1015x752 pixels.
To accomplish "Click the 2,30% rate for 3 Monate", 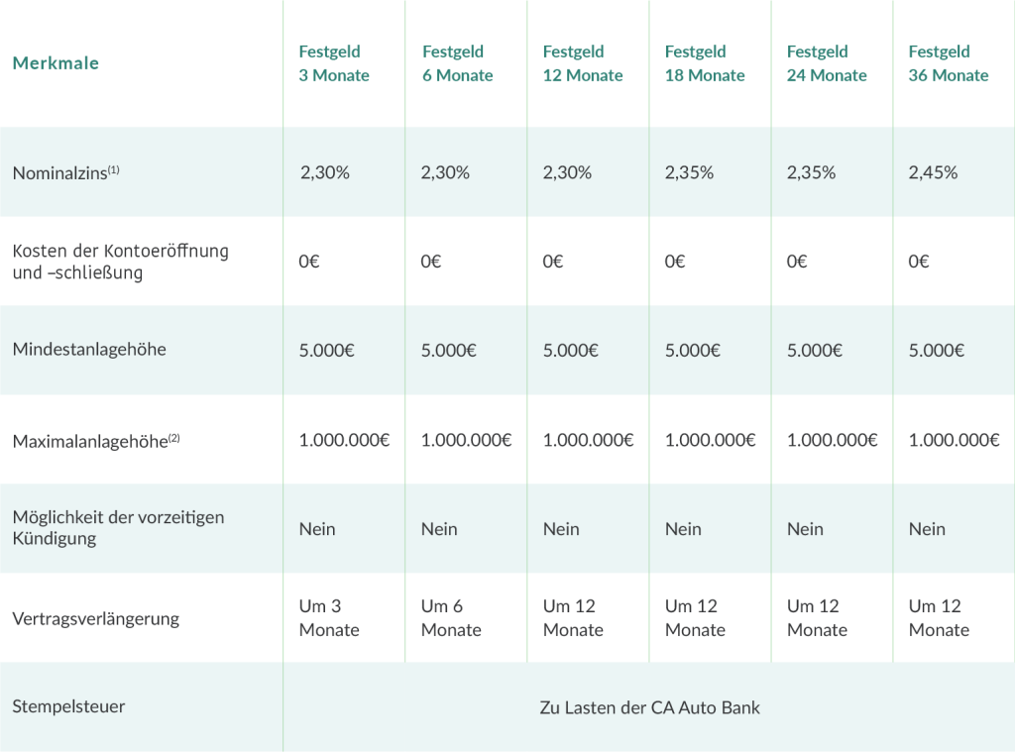I will [x=324, y=172].
